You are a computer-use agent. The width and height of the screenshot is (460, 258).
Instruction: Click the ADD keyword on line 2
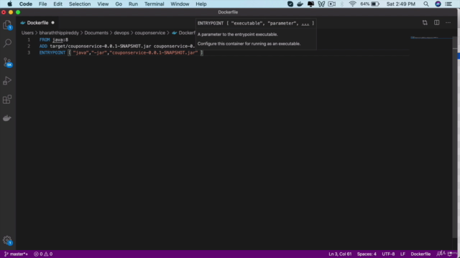point(43,46)
